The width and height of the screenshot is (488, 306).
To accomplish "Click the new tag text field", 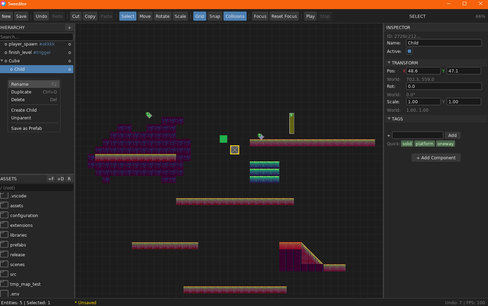I will 417,135.
